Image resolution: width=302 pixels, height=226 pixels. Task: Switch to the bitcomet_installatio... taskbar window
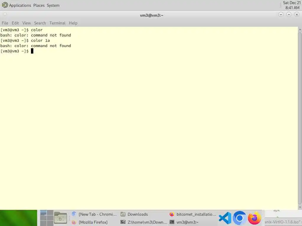click(193, 214)
